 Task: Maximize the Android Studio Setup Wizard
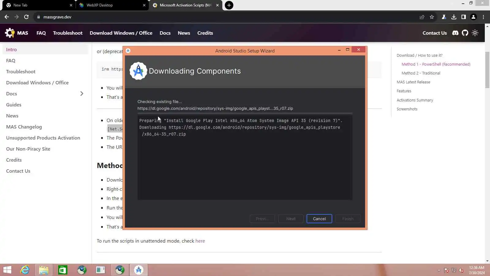pos(348,50)
